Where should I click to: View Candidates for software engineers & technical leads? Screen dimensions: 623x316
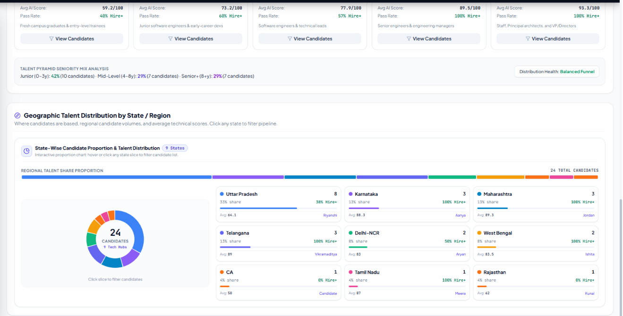click(x=310, y=39)
